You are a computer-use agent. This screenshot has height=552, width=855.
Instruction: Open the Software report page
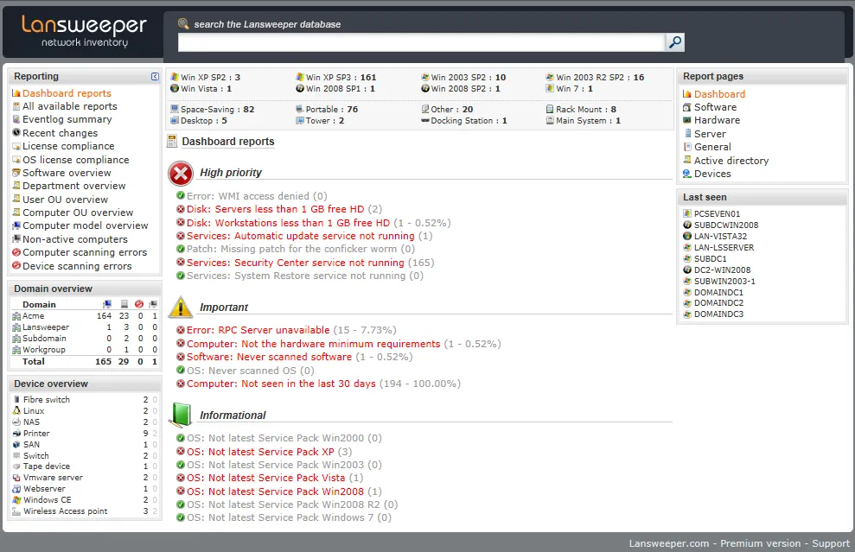[715, 107]
